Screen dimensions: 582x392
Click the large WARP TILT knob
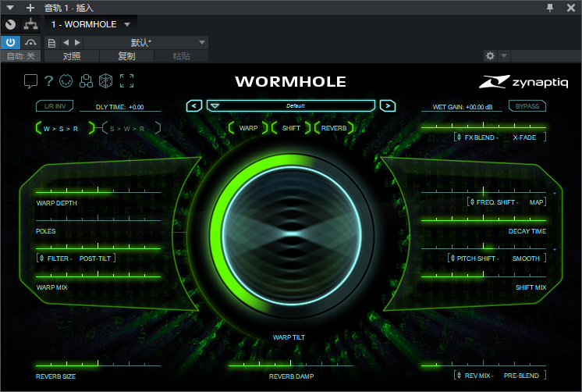point(292,235)
